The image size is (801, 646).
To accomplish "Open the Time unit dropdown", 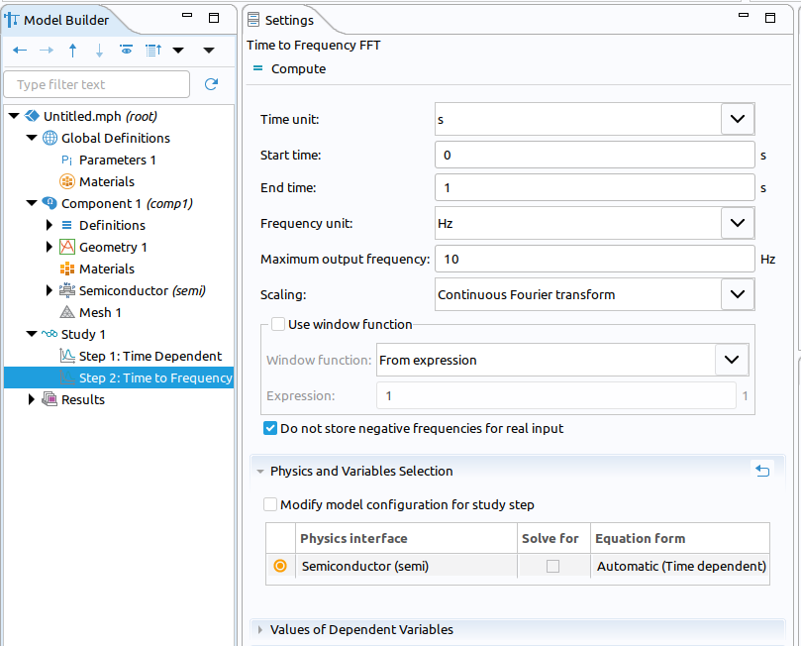I will [738, 119].
